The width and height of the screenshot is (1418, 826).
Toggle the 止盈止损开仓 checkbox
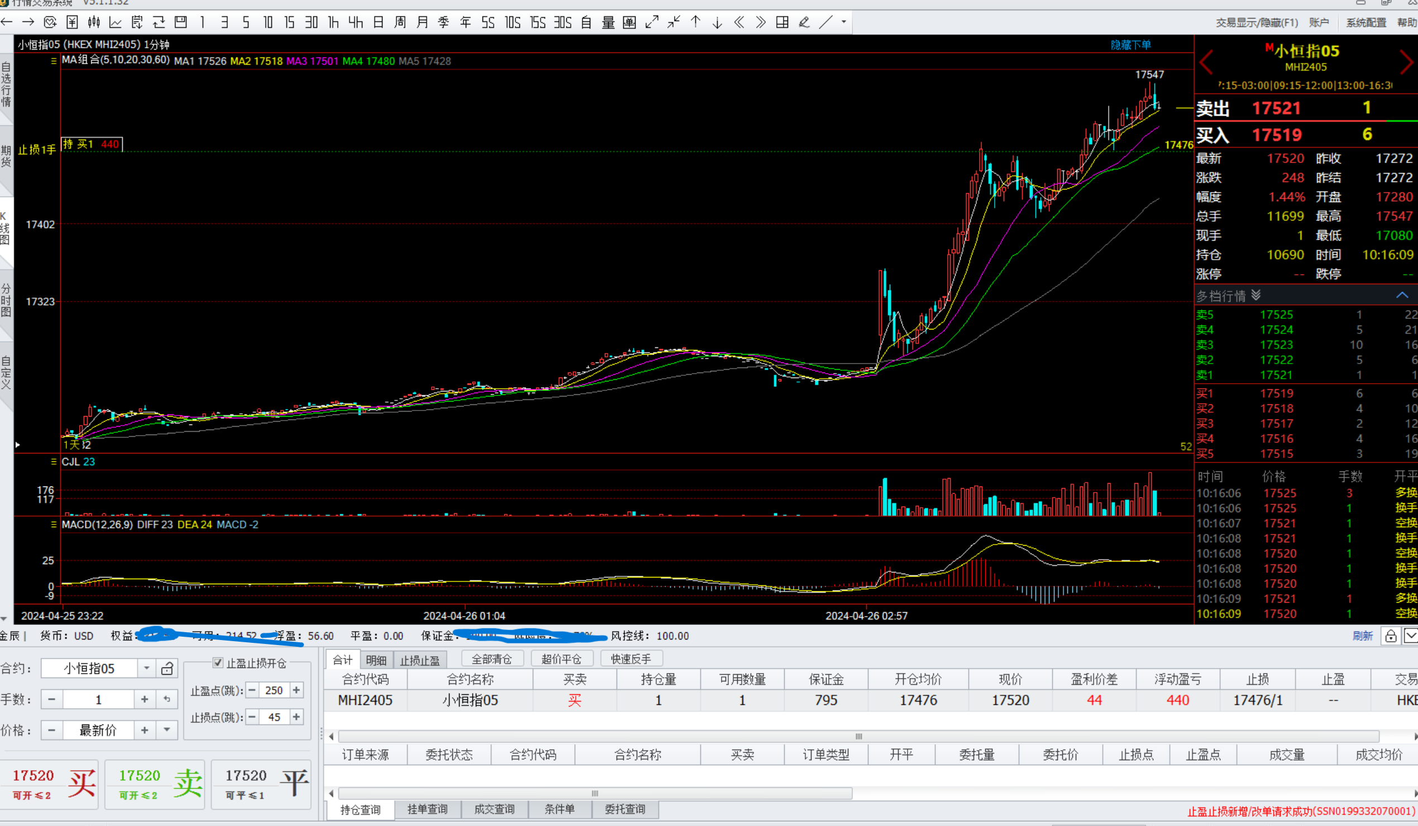218,663
